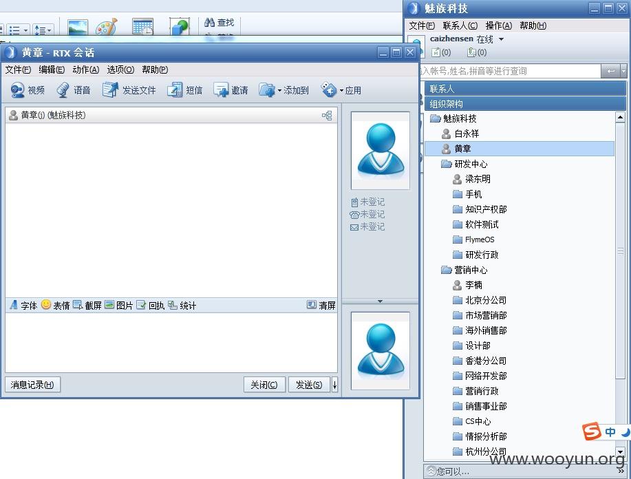The image size is (631, 479).
Task: Open the 统计 statistics tool
Action: tap(182, 305)
